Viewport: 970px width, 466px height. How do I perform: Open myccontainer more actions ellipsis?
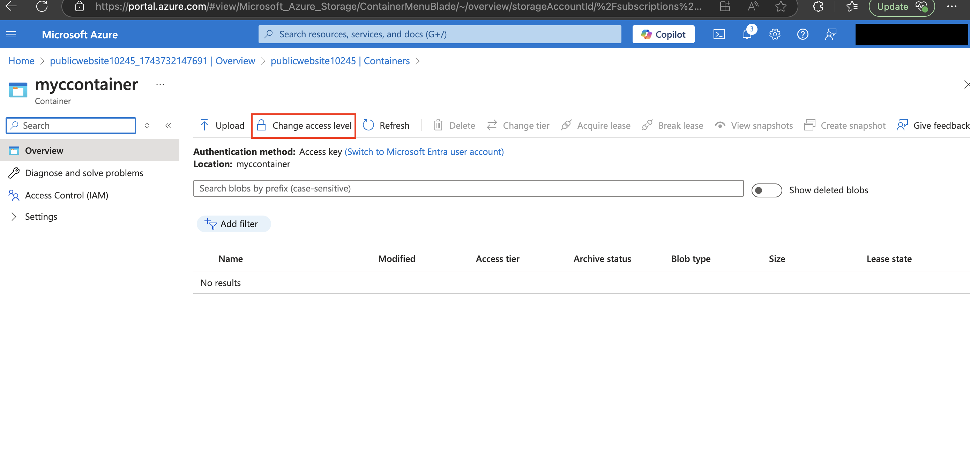(x=160, y=84)
